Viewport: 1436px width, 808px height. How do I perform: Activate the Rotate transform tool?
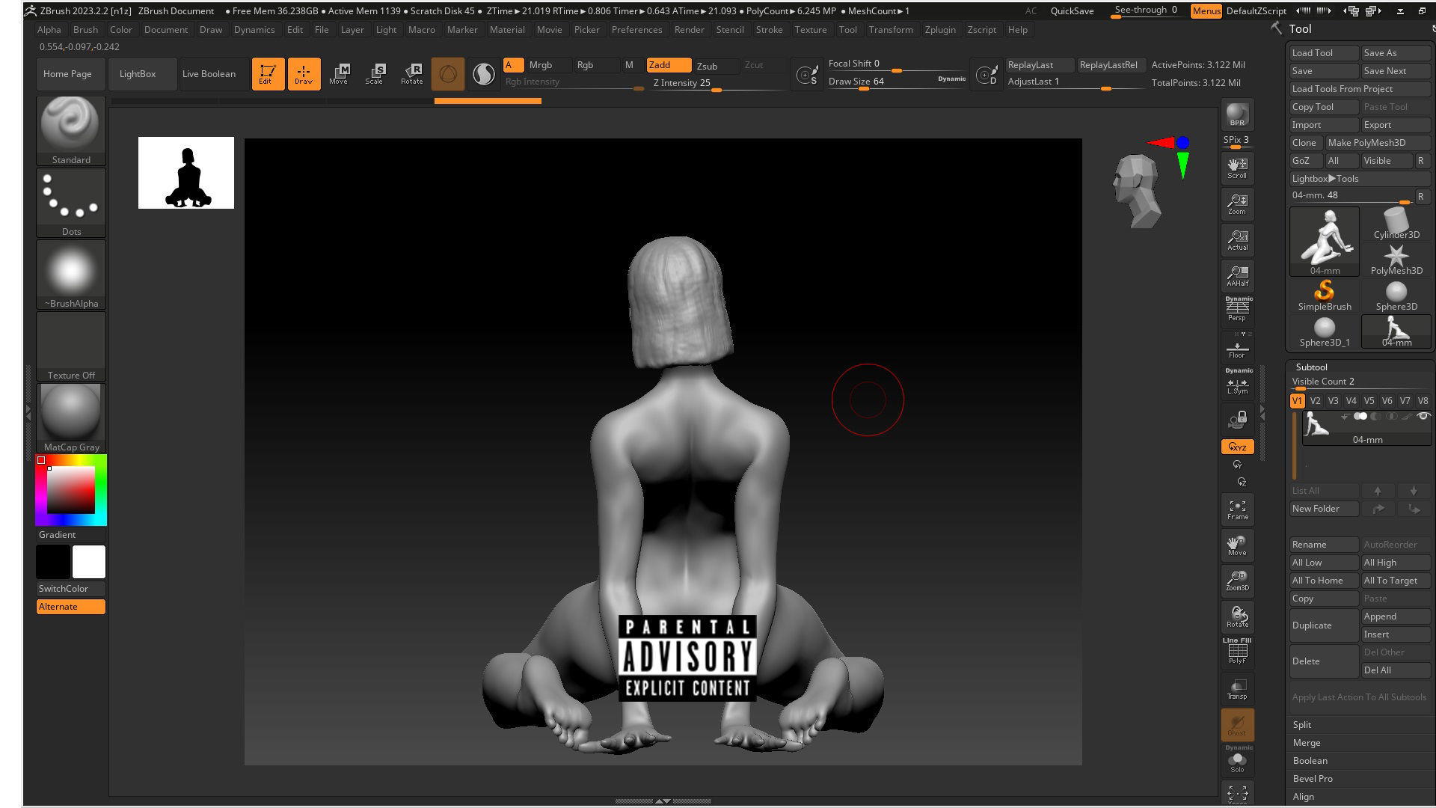[x=411, y=73]
